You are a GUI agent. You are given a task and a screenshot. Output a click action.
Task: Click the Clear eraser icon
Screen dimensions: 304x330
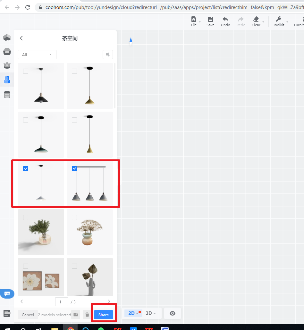[x=256, y=20]
